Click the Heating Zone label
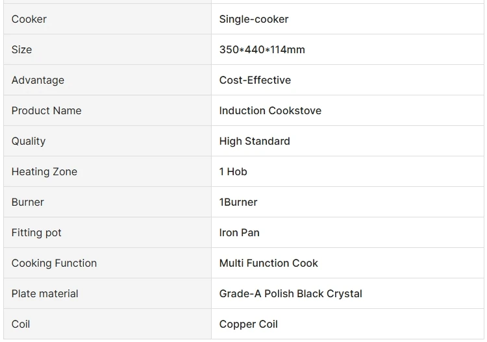This screenshot has height=342, width=487. coord(44,172)
